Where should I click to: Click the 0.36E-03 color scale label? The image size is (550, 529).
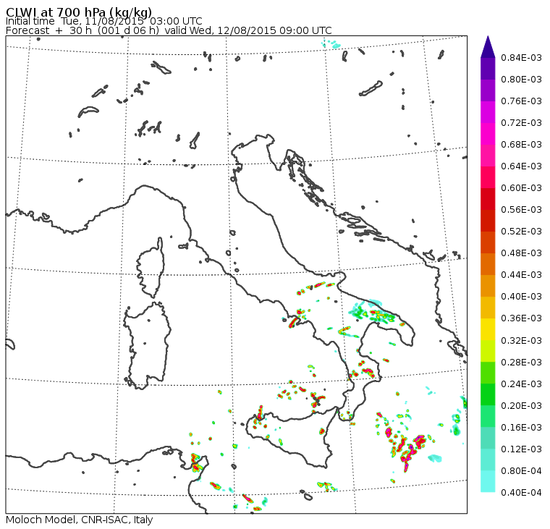point(521,318)
